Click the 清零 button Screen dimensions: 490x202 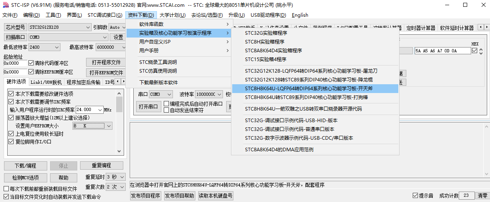(482, 196)
